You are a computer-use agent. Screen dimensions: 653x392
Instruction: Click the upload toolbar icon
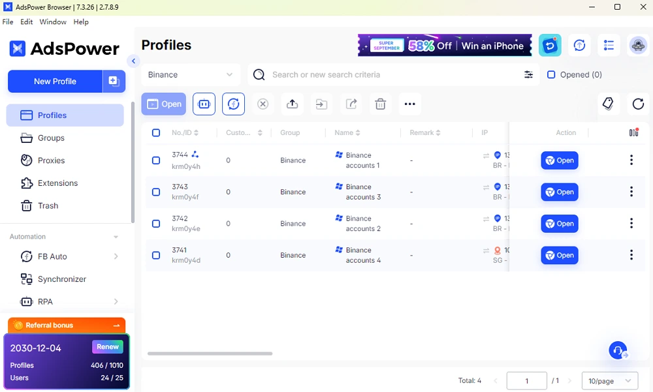coord(293,104)
